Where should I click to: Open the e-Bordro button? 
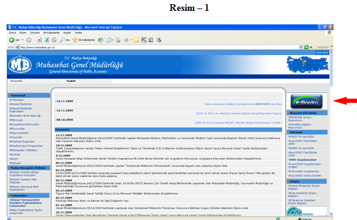pyautogui.click(x=306, y=101)
